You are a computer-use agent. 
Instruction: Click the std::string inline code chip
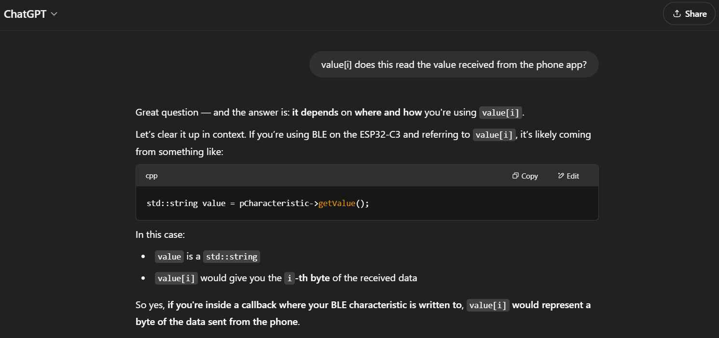coord(232,257)
